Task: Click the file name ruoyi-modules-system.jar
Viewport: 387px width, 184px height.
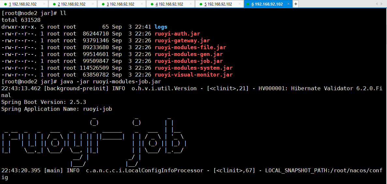Action: click(x=193, y=68)
